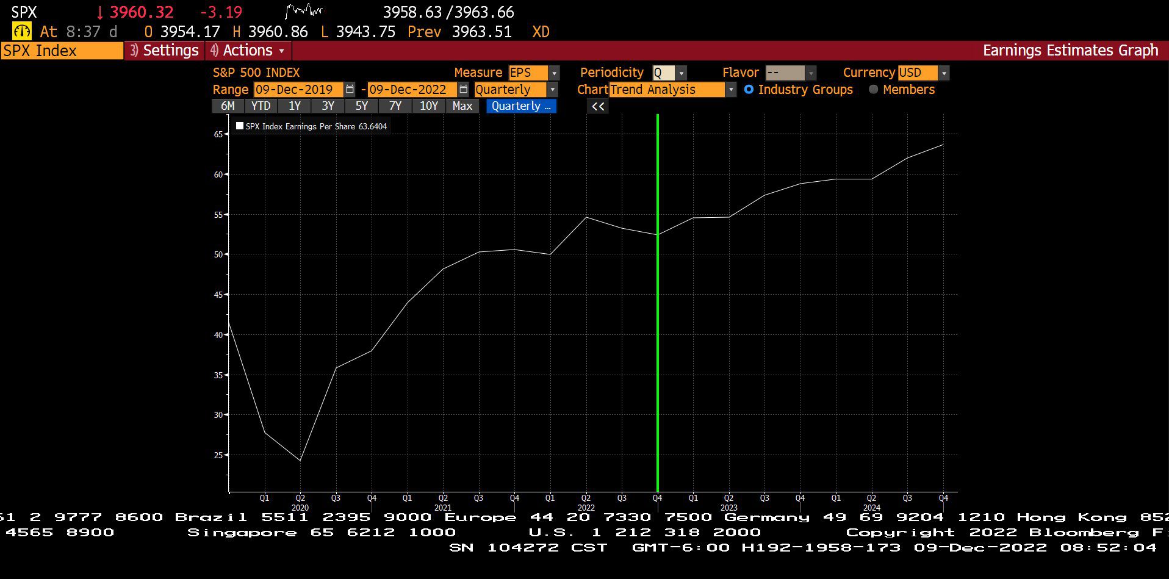Click the SPX last price 3960.32
The height and width of the screenshot is (579, 1169).
[142, 12]
